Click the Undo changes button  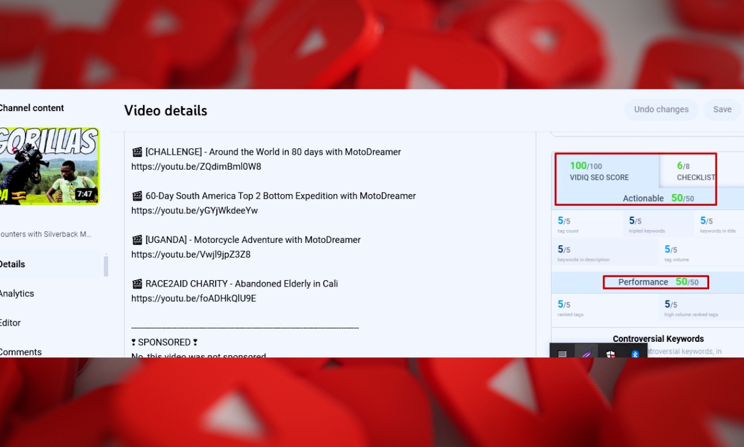point(661,109)
